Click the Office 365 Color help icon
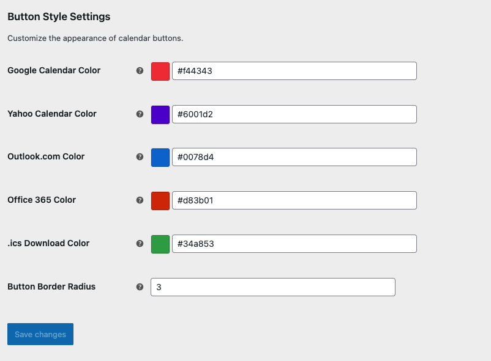 click(x=140, y=200)
